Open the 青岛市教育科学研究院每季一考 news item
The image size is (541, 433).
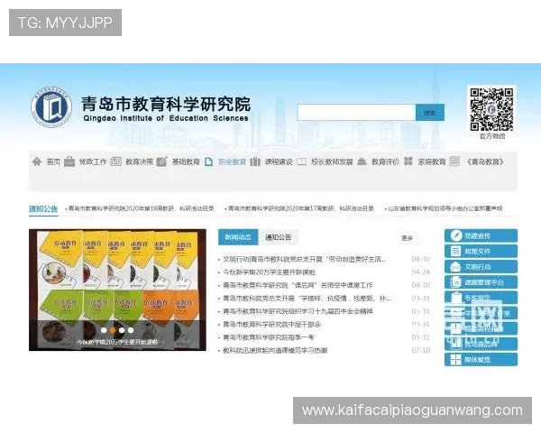point(269,337)
